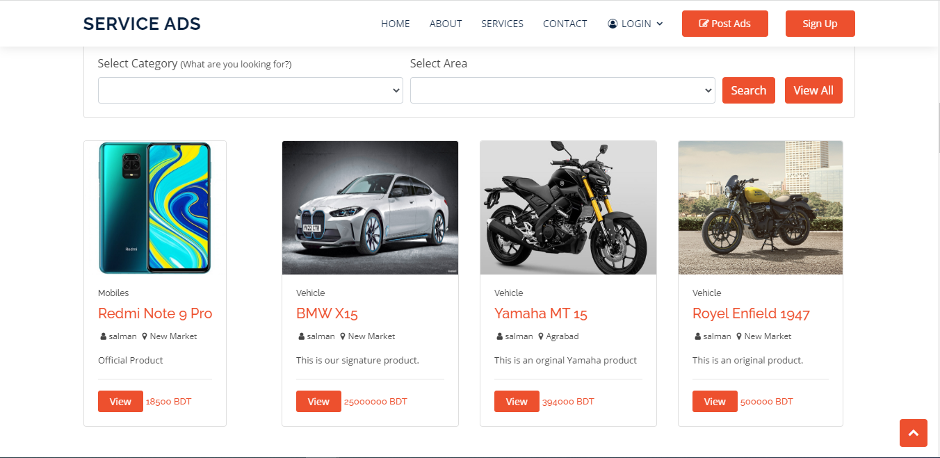Click Vehicle label on Royel Enfield card
Screen dimensions: 940x458
point(707,293)
